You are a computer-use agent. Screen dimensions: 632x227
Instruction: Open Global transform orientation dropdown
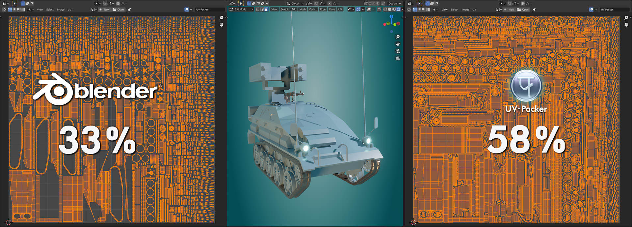[295, 3]
